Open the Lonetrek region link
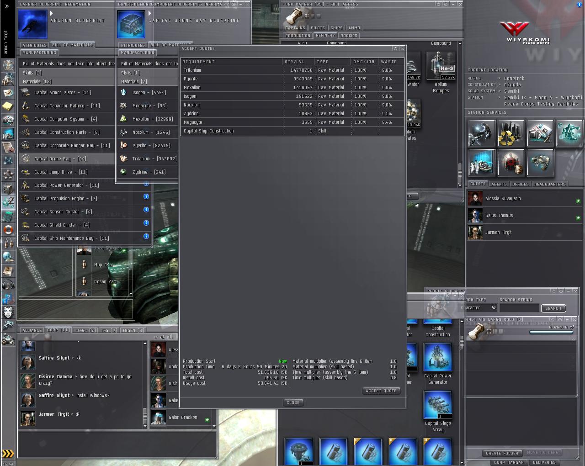Screen dimensions: 585x466 pos(514,78)
